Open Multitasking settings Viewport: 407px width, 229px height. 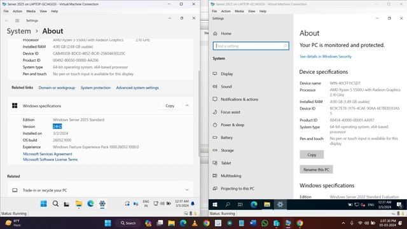[x=231, y=176]
